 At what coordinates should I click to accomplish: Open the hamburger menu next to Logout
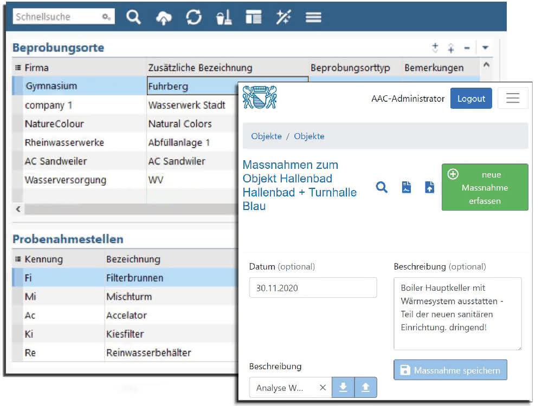coord(513,99)
